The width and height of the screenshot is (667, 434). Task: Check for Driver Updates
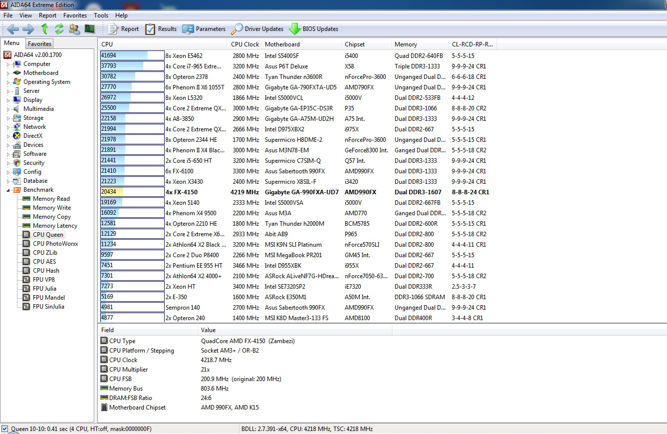(257, 29)
